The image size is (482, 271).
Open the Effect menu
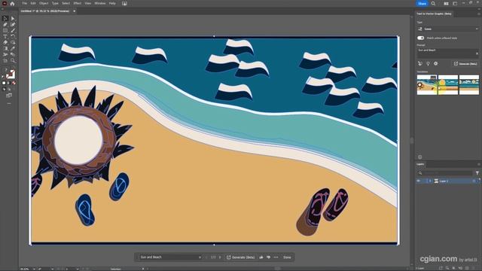(x=77, y=3)
